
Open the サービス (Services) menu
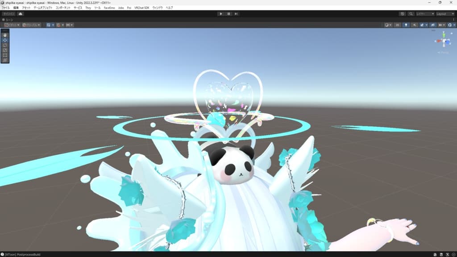[78, 8]
